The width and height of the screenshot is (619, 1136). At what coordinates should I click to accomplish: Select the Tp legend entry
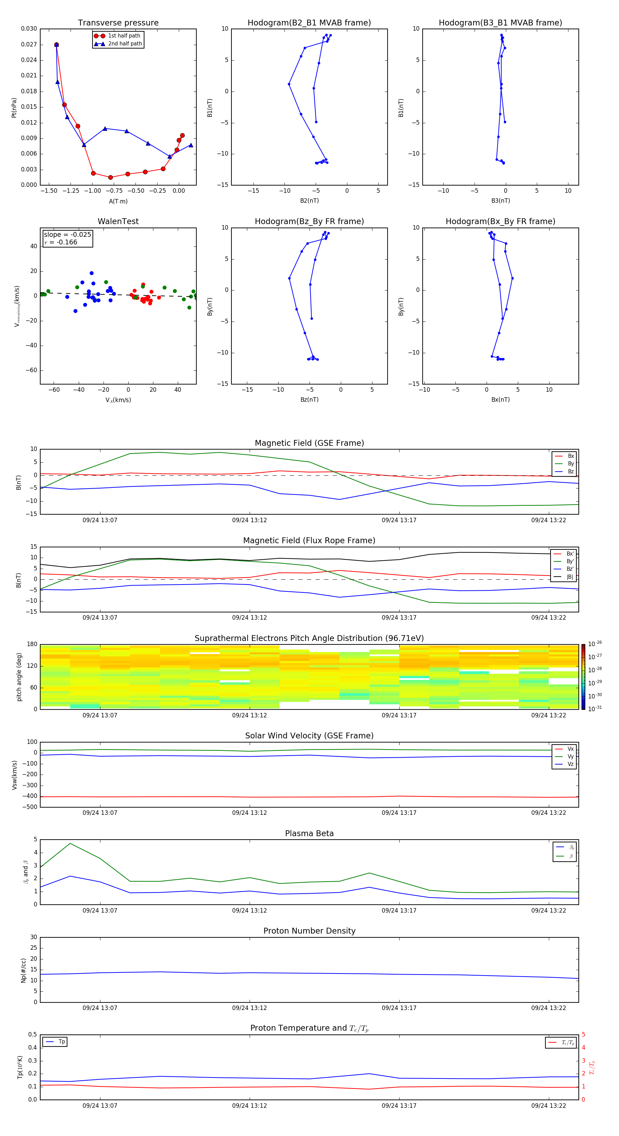55,1042
